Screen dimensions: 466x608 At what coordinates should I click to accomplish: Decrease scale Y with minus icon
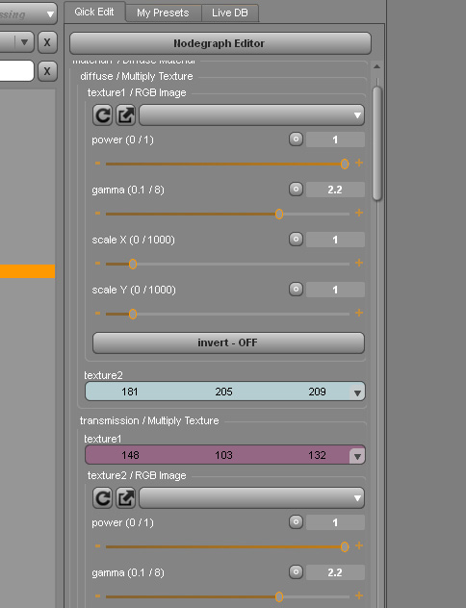point(98,314)
